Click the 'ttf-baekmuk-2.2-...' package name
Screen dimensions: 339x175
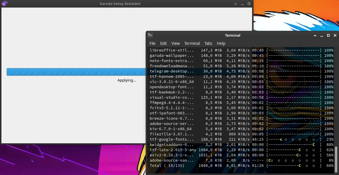coord(172,92)
